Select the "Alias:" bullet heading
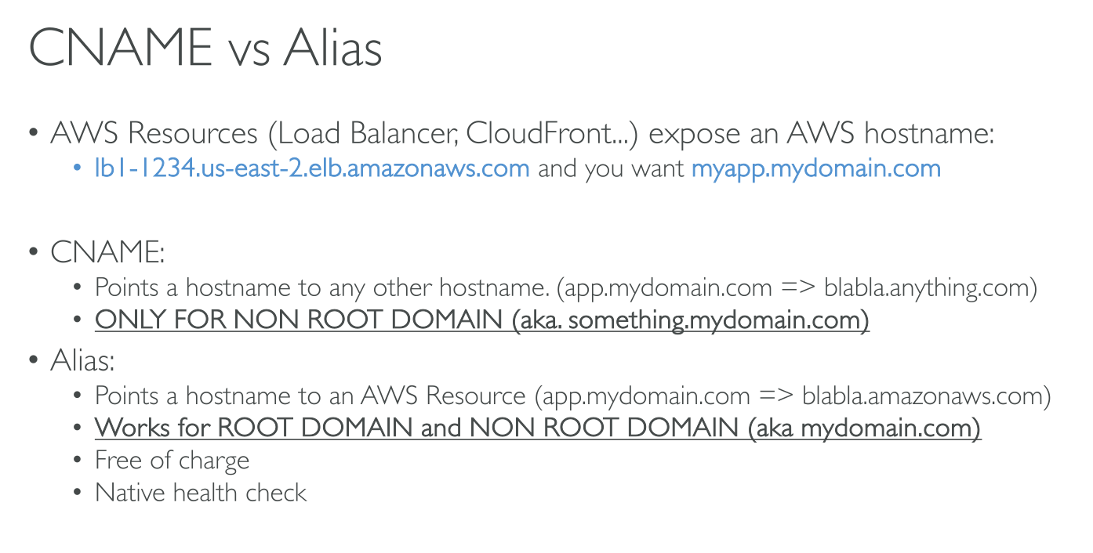 (83, 361)
